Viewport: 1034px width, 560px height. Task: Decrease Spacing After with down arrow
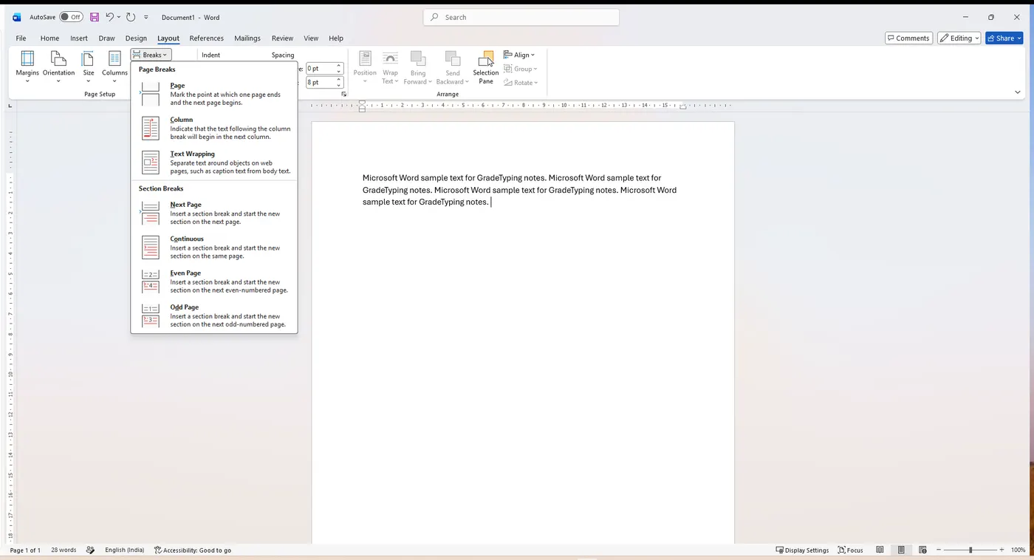(x=339, y=86)
